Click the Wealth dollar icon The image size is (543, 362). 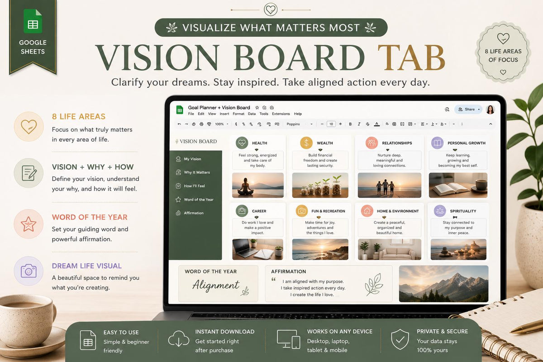coord(306,143)
